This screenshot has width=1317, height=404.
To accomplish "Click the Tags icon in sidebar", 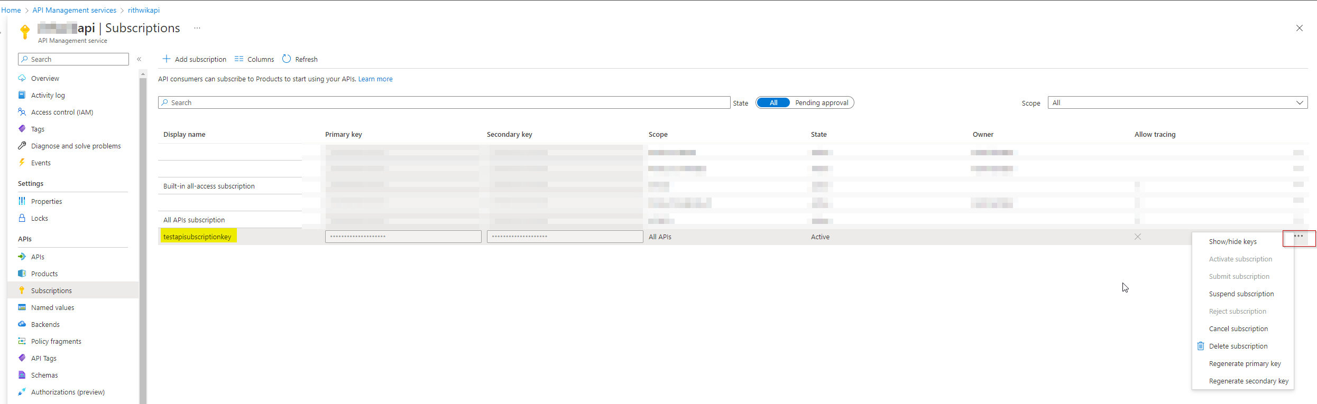I will (x=22, y=129).
